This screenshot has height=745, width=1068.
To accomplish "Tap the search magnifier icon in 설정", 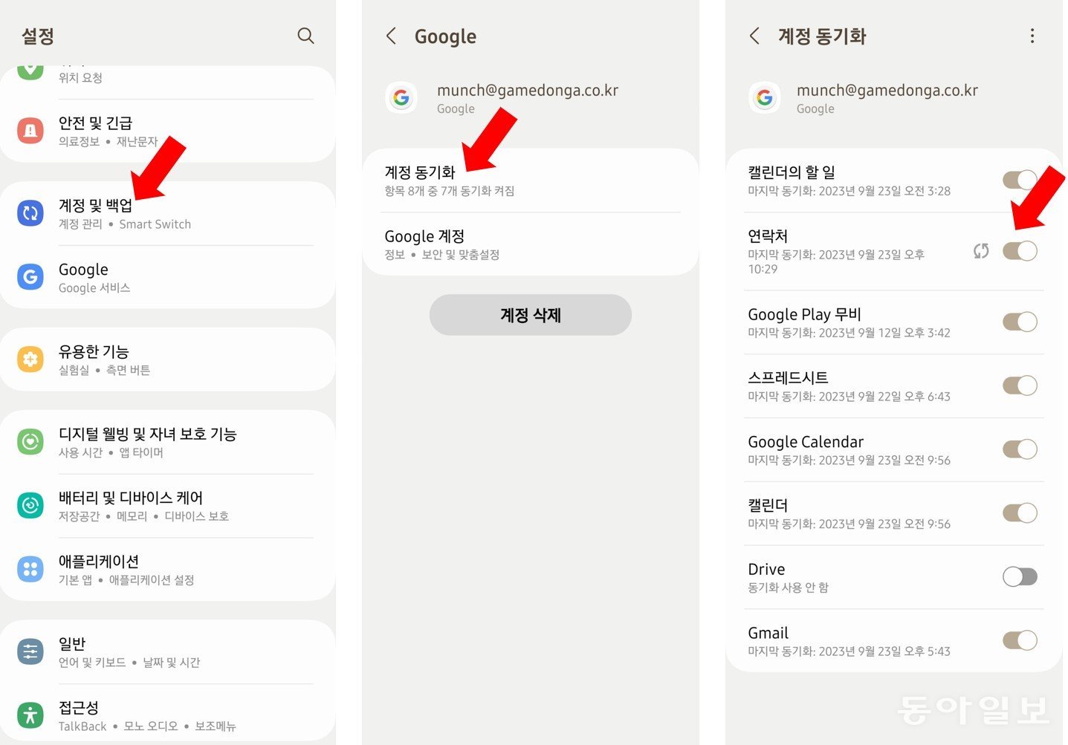I will [305, 36].
